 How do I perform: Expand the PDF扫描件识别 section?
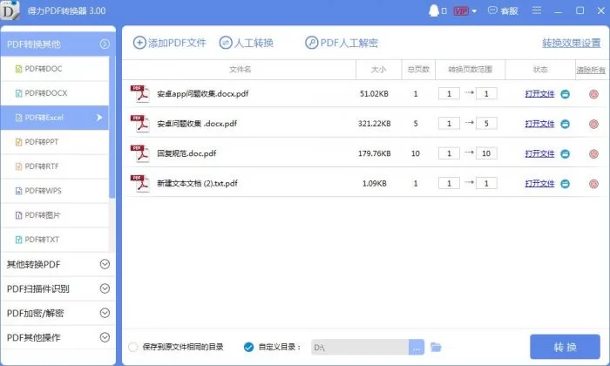pos(105,288)
